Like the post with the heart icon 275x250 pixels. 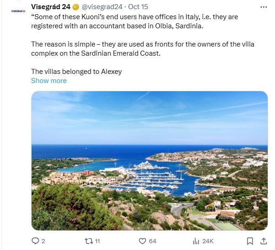point(142,240)
